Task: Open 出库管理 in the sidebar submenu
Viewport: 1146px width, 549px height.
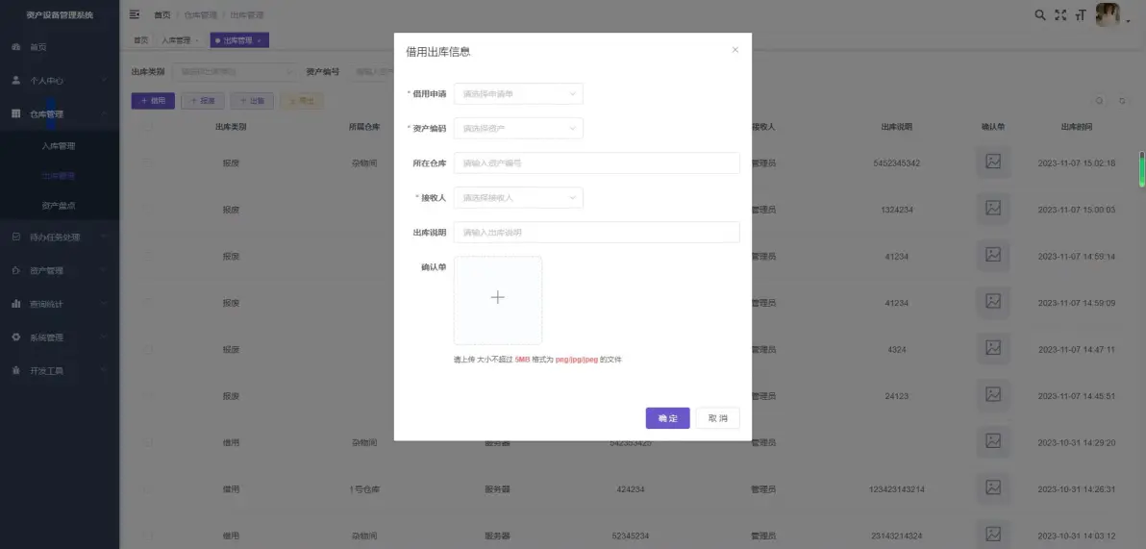Action: [59, 176]
